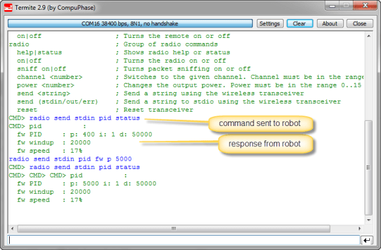Click the text 'p: 5000 i: 1 d: 50000'
The width and height of the screenshot is (381, 250).
(113, 183)
